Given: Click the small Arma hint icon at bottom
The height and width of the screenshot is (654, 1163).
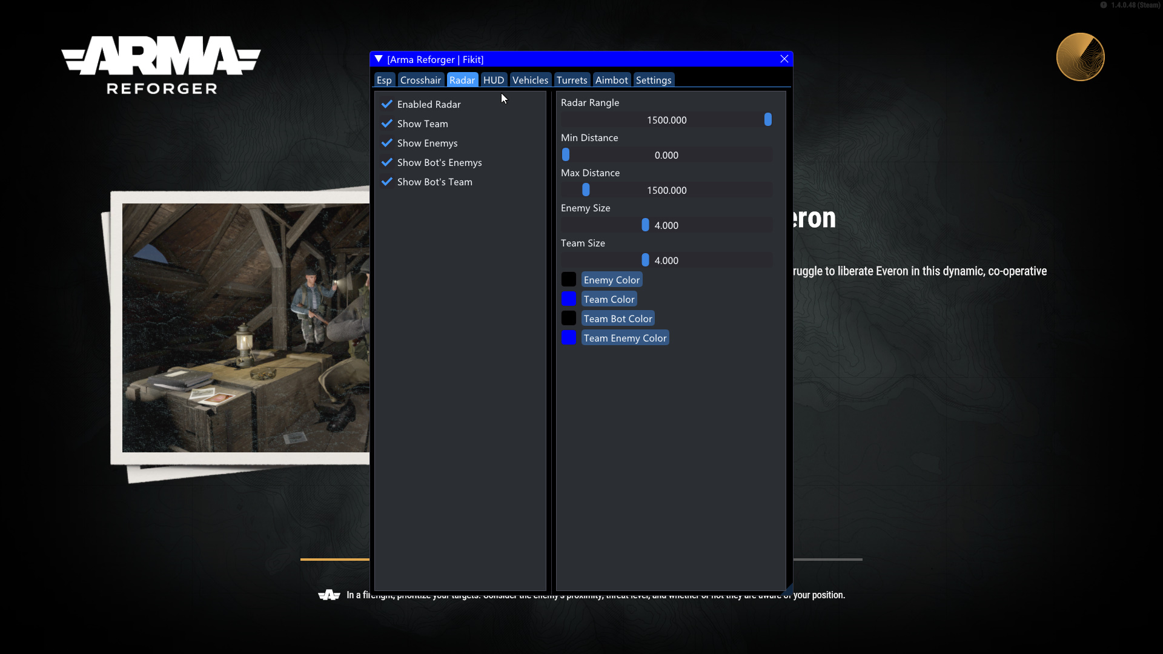Looking at the screenshot, I should 329,595.
